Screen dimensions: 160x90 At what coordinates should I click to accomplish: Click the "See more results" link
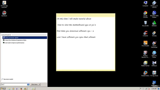click(x=7, y=79)
